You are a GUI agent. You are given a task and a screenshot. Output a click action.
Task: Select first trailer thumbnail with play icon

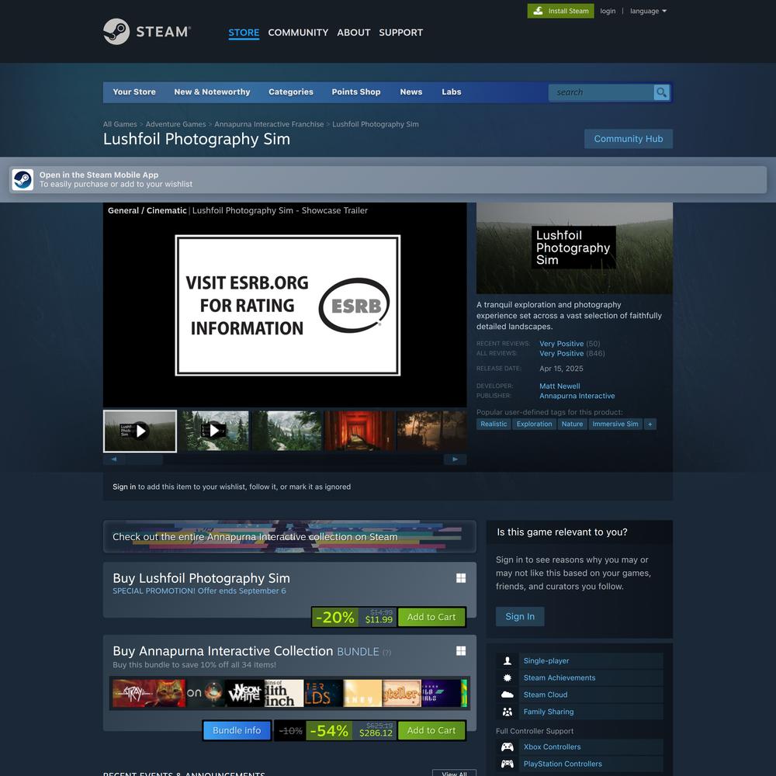(140, 431)
